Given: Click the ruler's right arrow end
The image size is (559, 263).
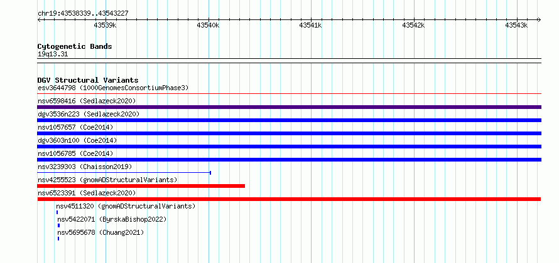Looking at the screenshot, I should point(540,20).
